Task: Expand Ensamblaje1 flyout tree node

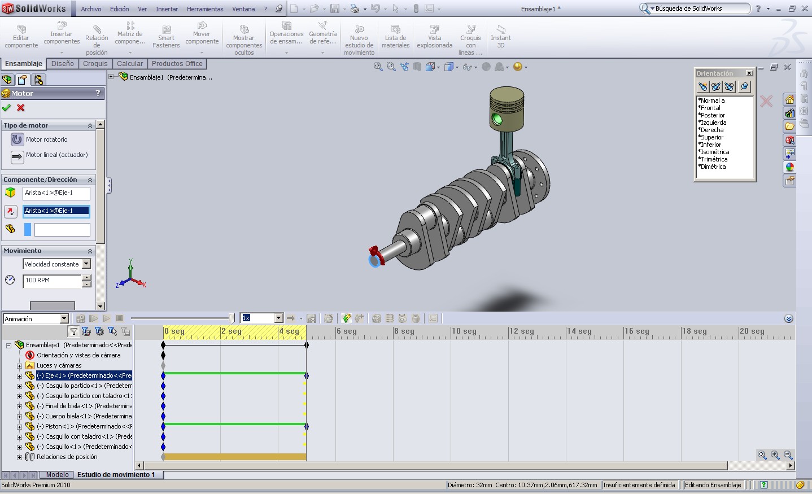Action: [111, 77]
